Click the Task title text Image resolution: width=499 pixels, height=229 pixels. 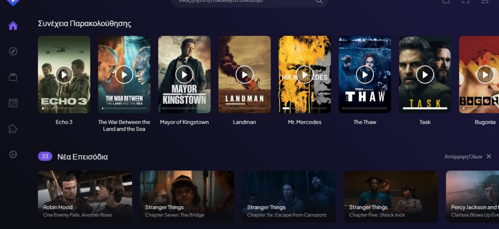point(425,122)
